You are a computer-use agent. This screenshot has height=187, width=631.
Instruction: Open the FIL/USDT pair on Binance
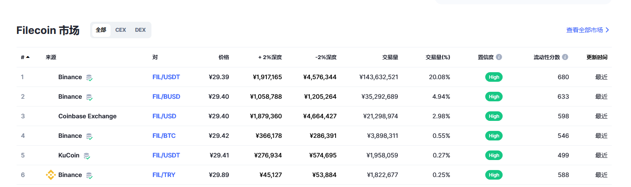166,77
